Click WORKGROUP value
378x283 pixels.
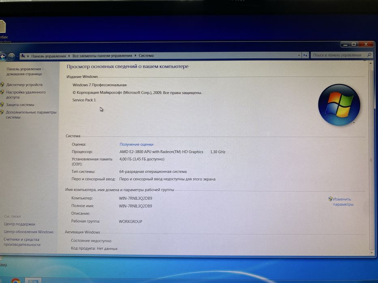[x=130, y=222]
